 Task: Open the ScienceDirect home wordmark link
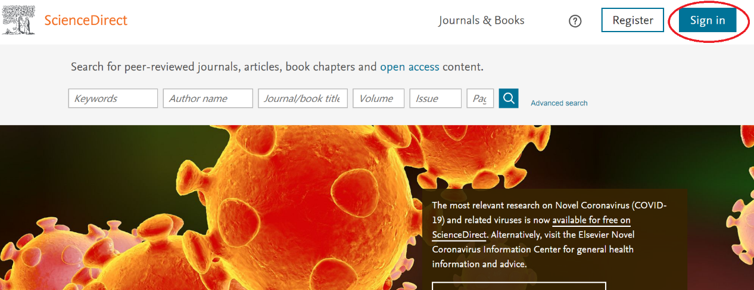click(86, 20)
